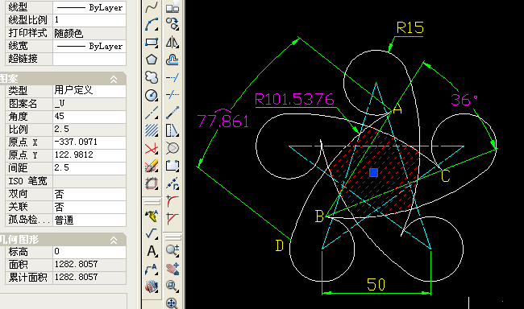Image resolution: width=524 pixels, height=309 pixels.
Task: Select the Offset tool
Action: coord(173,60)
